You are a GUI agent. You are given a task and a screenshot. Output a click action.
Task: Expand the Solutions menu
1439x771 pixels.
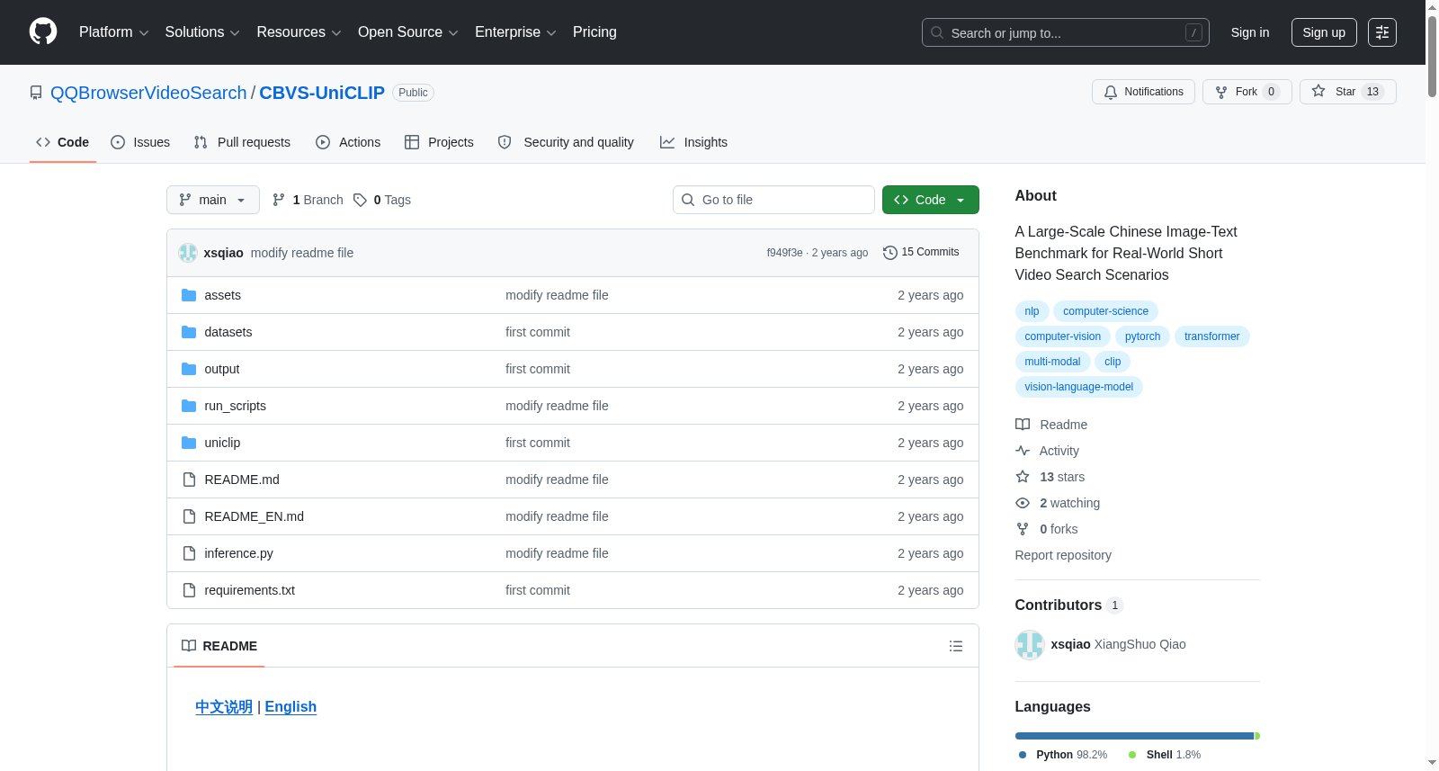pos(202,32)
